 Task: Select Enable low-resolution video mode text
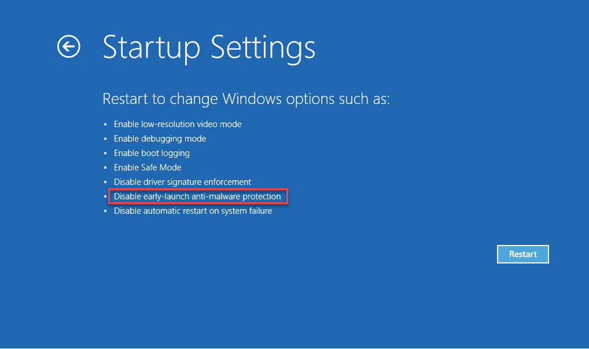point(178,124)
